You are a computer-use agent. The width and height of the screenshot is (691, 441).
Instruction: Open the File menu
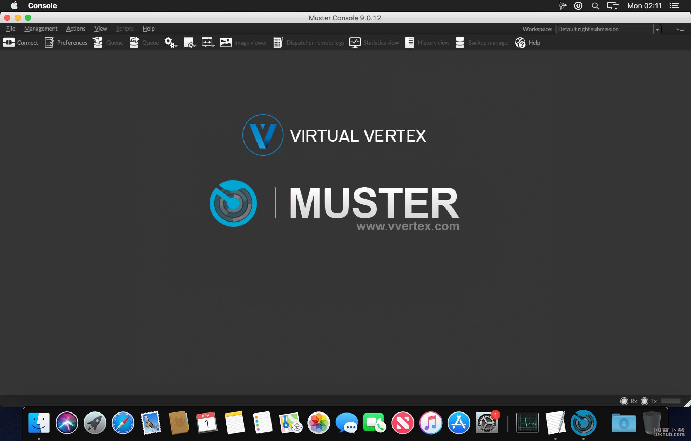pyautogui.click(x=11, y=29)
